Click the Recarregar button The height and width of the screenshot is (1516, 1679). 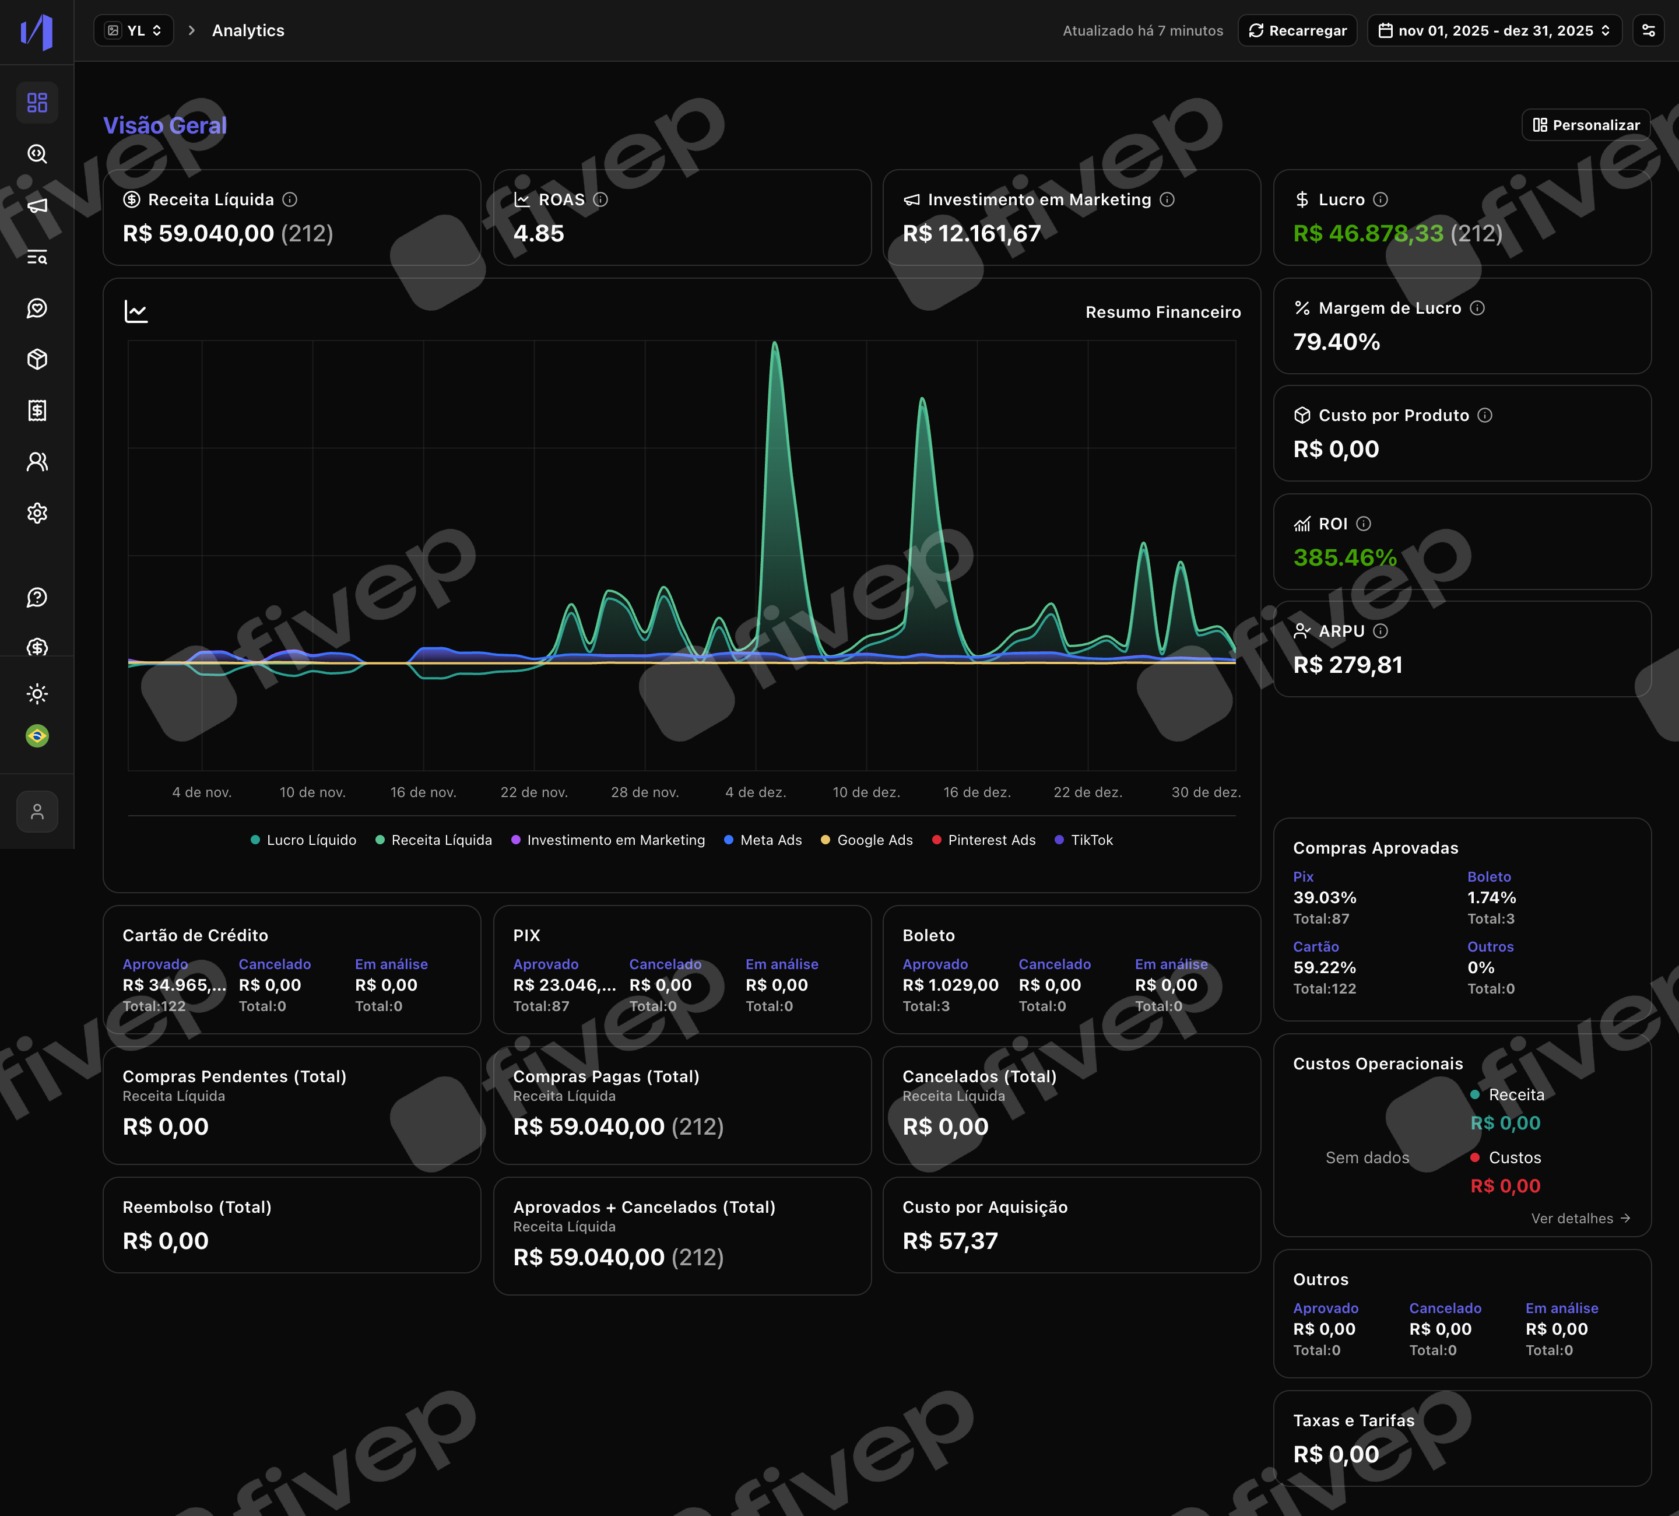pos(1298,31)
